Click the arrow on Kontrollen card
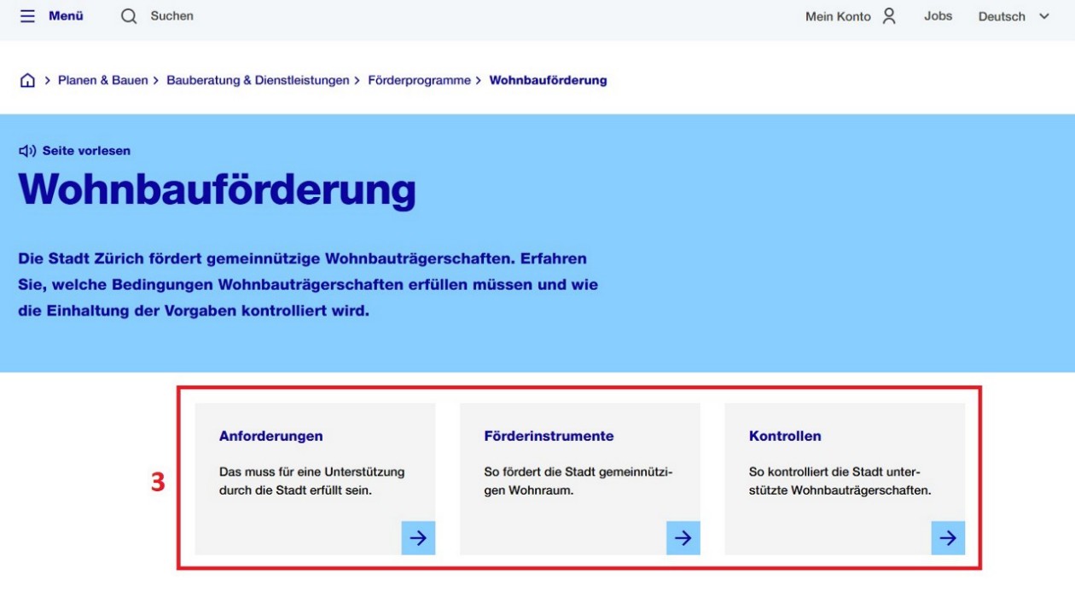Screen dimensions: 1075x591 (x=948, y=538)
